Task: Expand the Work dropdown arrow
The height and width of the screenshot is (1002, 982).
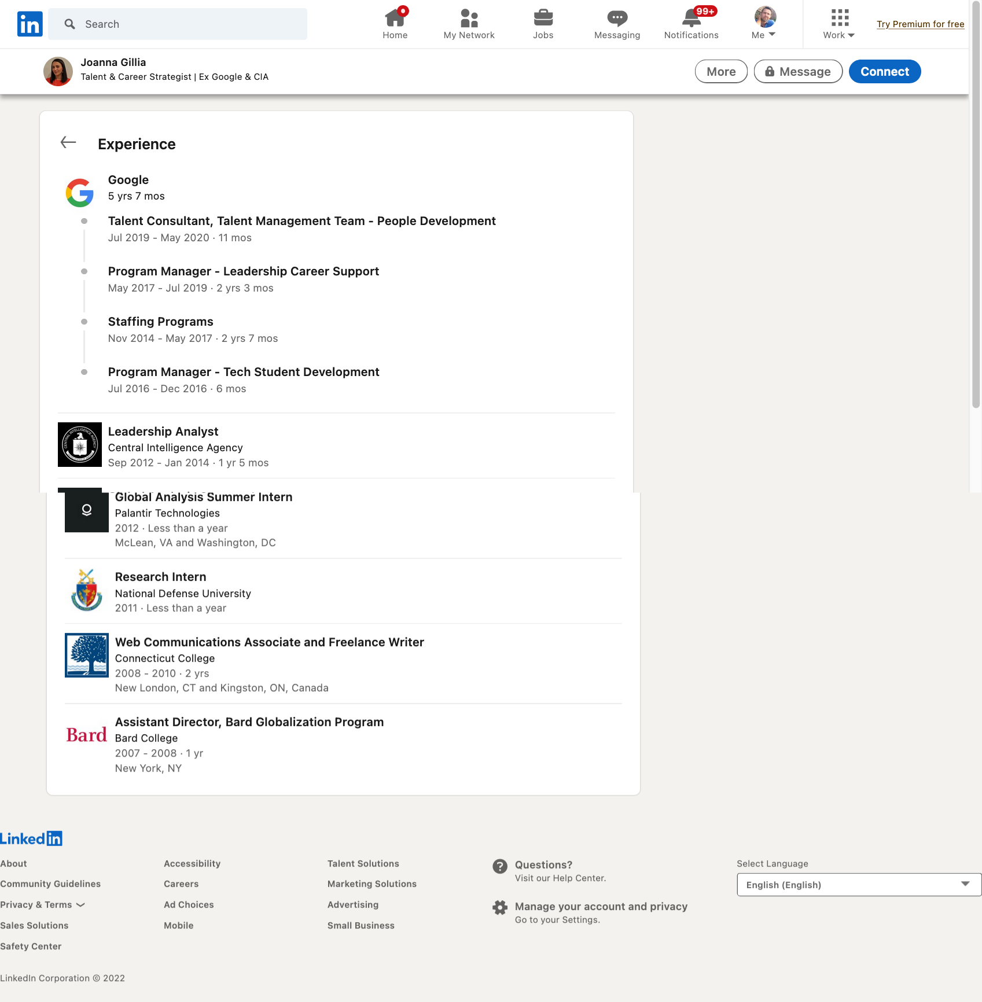Action: 851,35
